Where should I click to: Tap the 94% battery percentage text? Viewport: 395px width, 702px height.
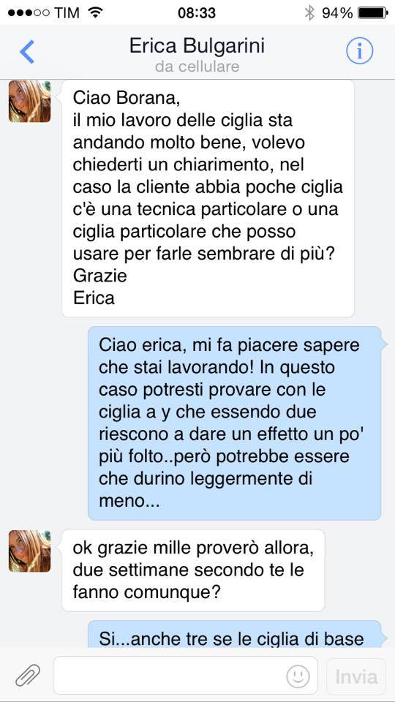tap(337, 13)
